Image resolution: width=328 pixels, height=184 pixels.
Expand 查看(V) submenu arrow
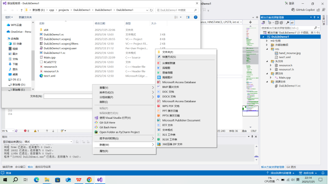(x=153, y=88)
